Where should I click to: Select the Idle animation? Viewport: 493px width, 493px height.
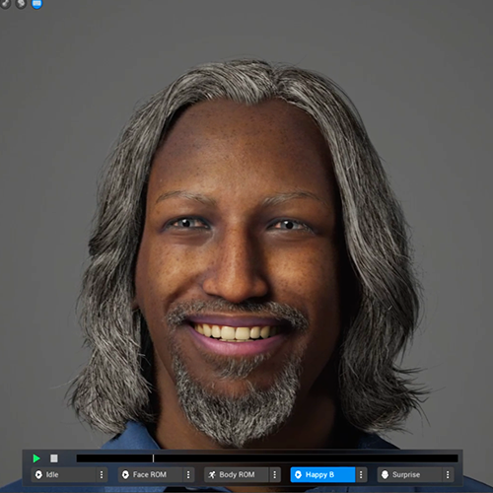pos(64,474)
